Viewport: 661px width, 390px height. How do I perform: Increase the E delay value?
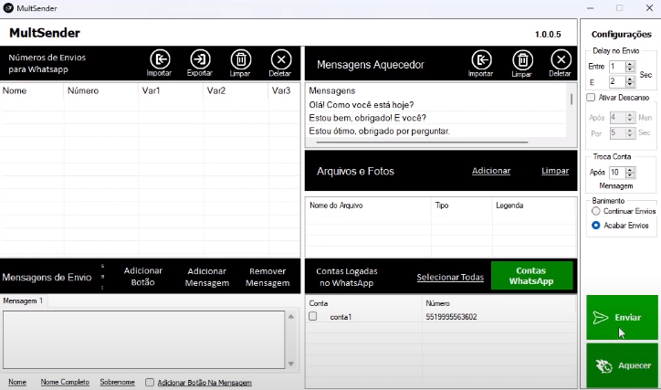(x=630, y=79)
